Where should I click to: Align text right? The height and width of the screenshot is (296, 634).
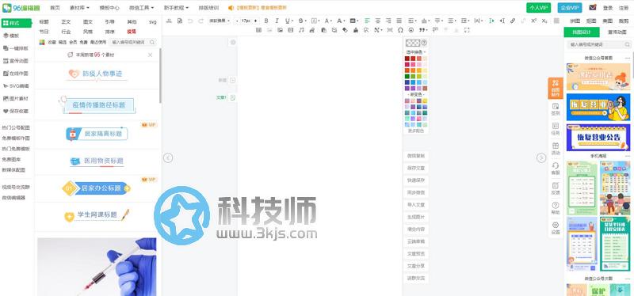pyautogui.click(x=388, y=21)
